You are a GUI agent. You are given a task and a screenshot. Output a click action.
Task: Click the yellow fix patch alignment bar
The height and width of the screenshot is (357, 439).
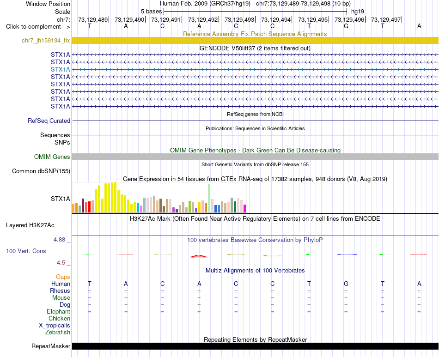[255, 40]
